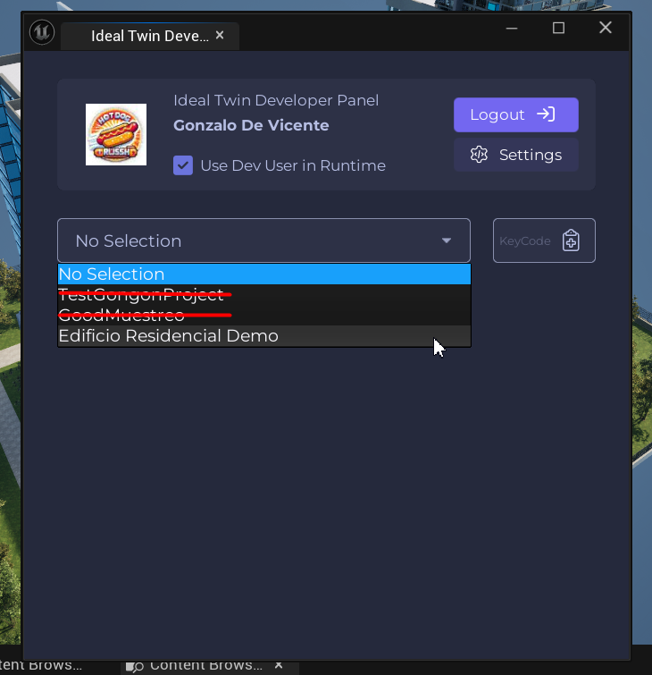This screenshot has width=652, height=675.
Task: Pick TestGongonProject from the list
Action: point(263,295)
